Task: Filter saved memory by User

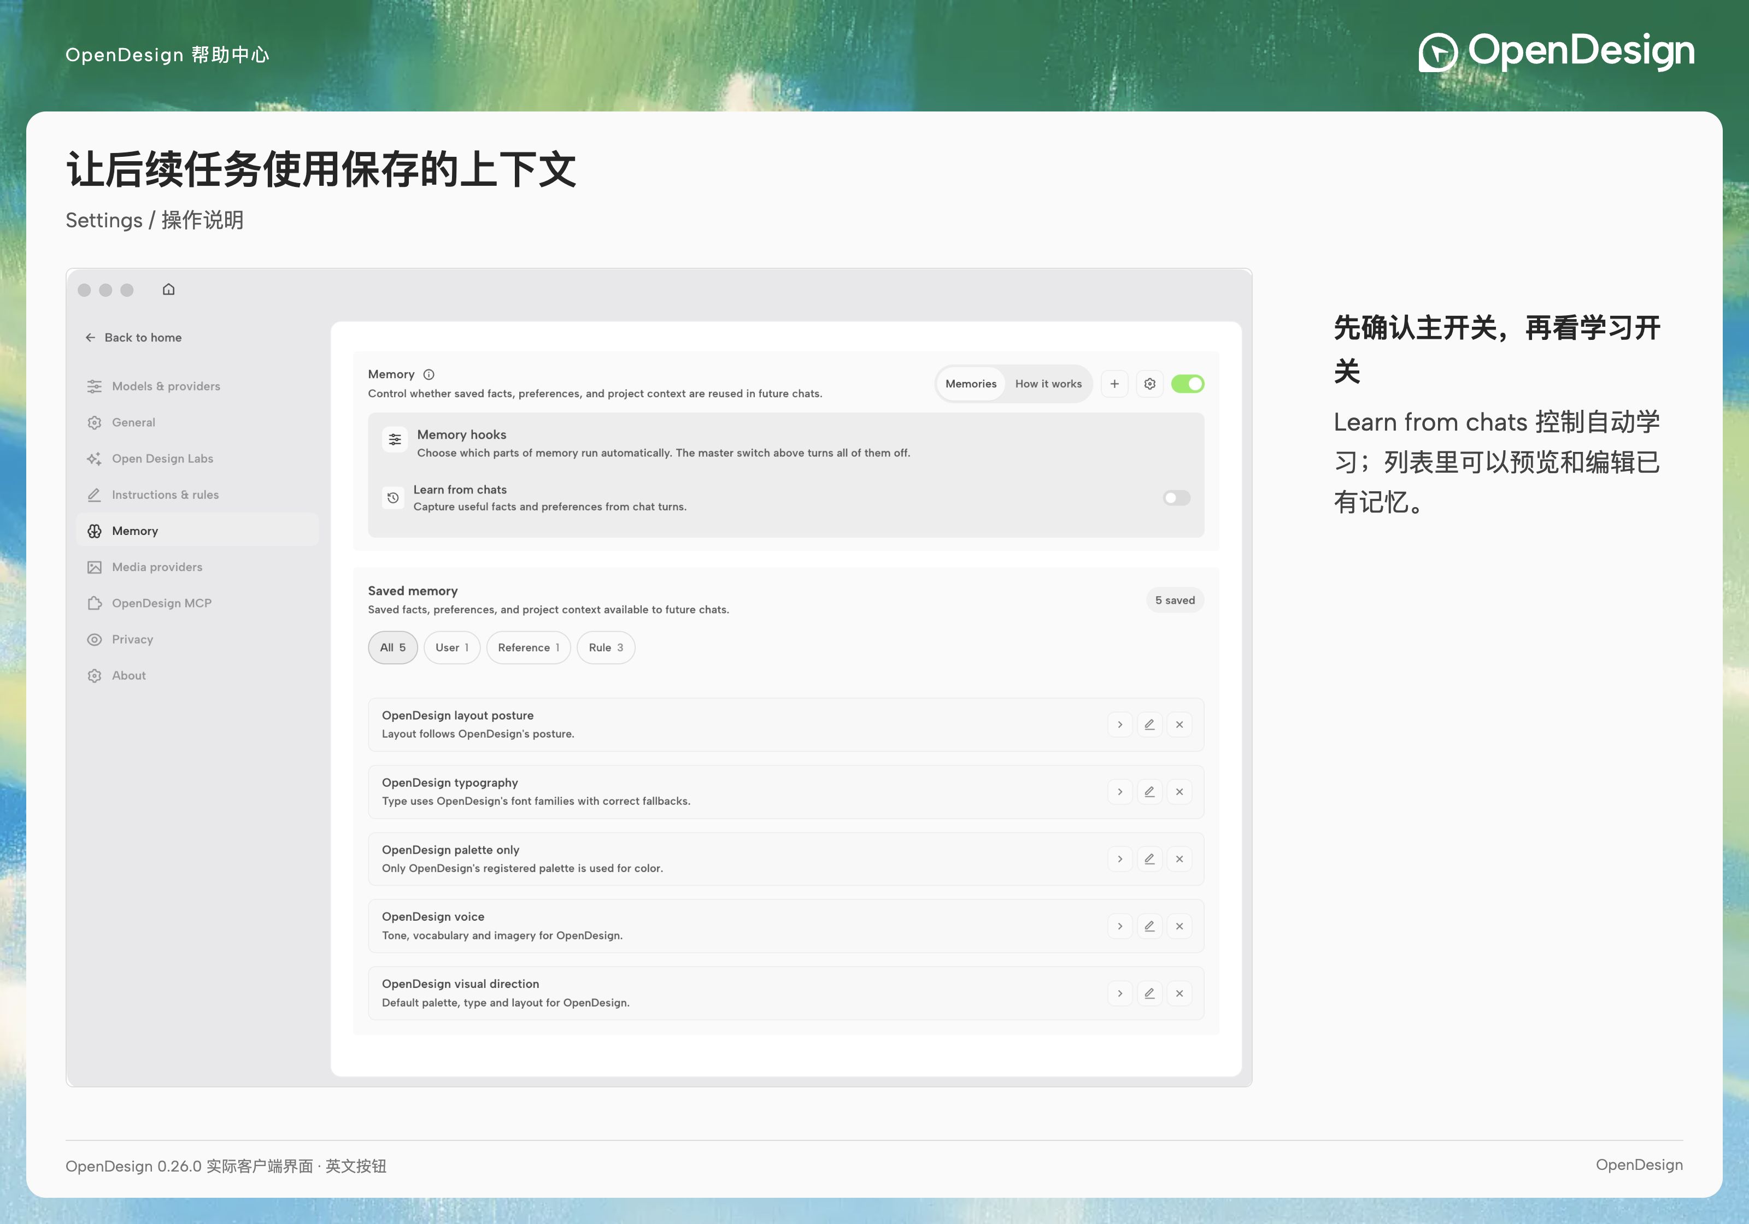Action: (x=451, y=648)
